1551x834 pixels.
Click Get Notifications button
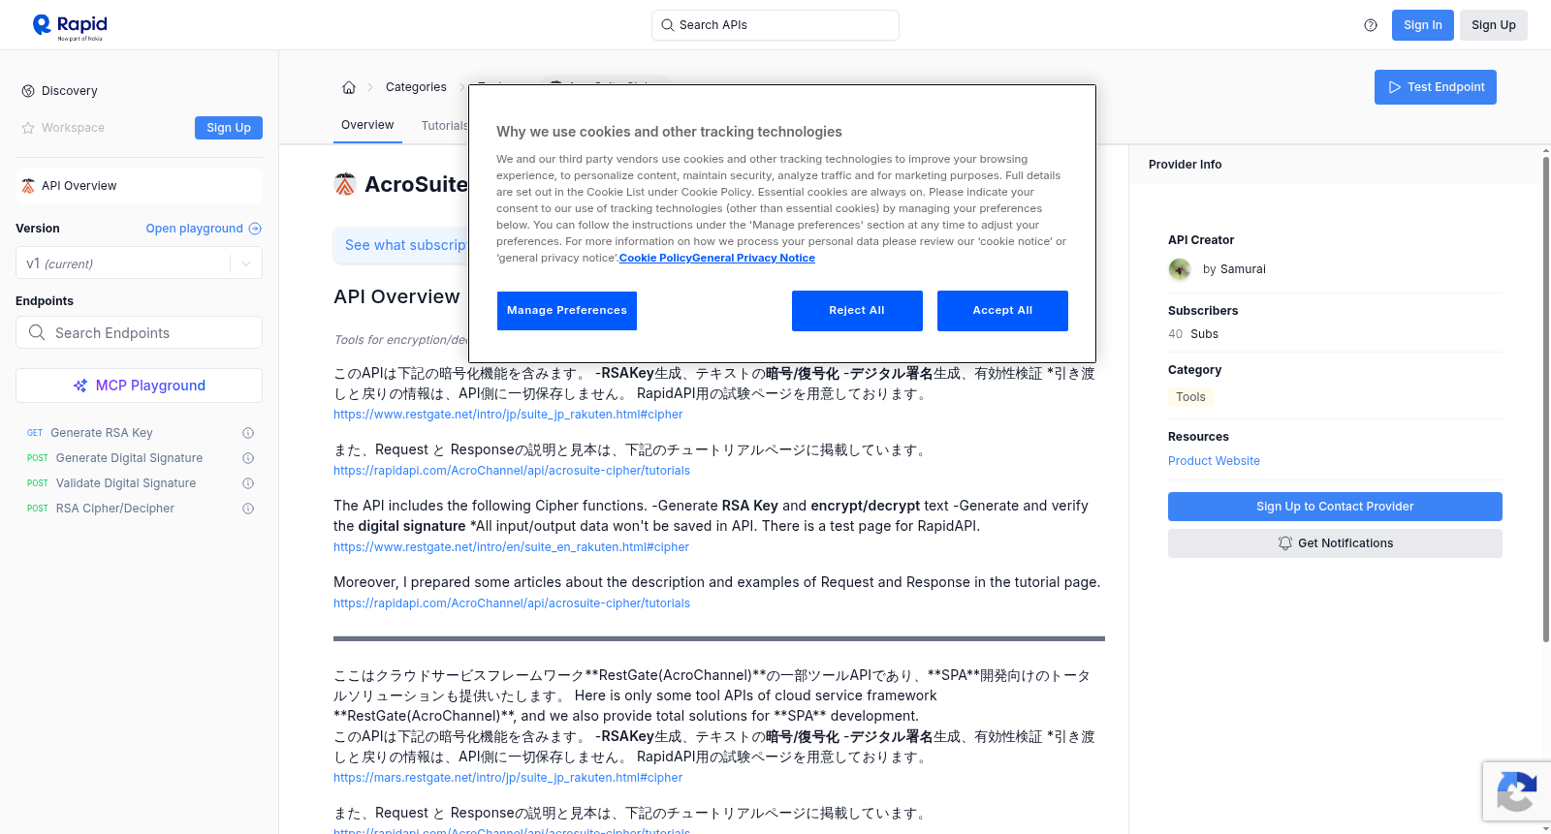click(1335, 543)
